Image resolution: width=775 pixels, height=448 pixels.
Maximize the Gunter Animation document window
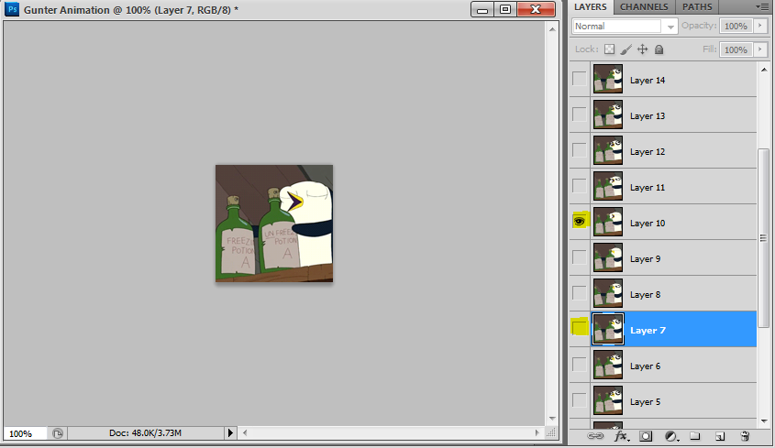coord(505,9)
